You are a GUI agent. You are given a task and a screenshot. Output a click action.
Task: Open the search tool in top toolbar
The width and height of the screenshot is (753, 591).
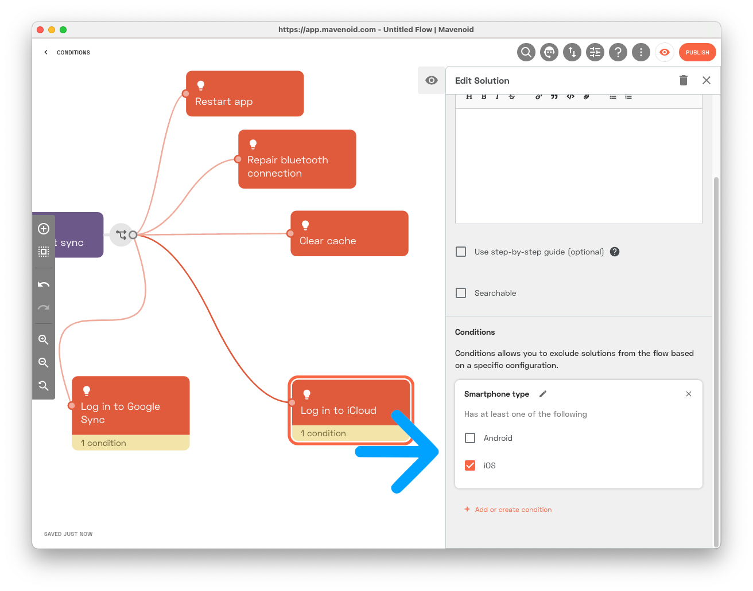click(x=526, y=52)
